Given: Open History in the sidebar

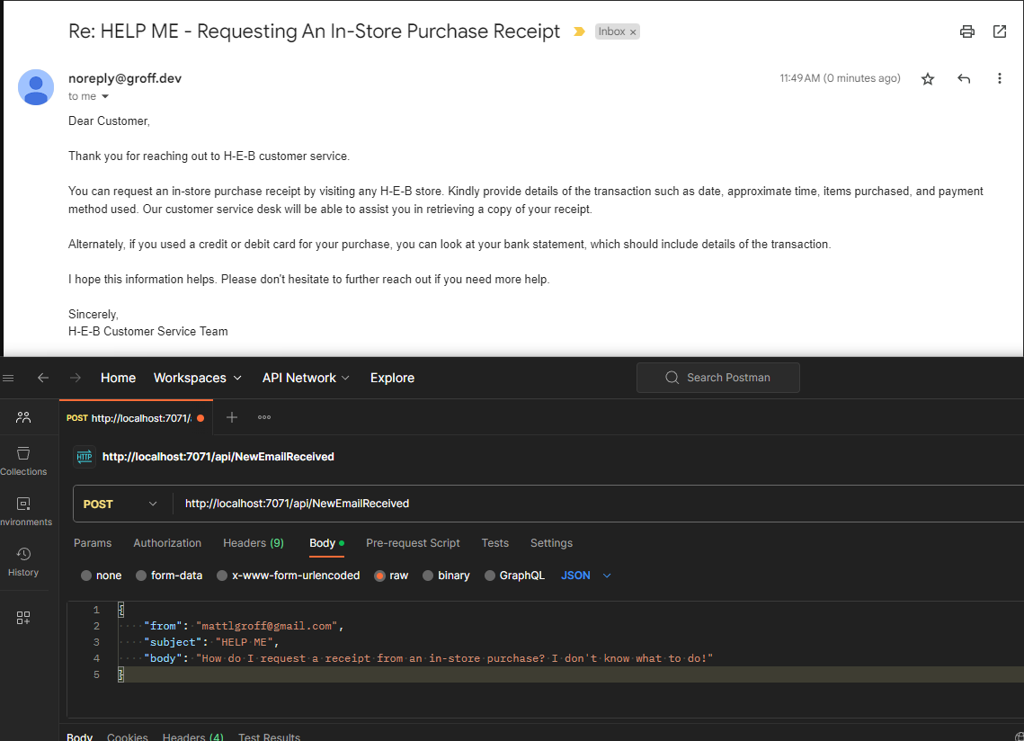Looking at the screenshot, I should (23, 562).
